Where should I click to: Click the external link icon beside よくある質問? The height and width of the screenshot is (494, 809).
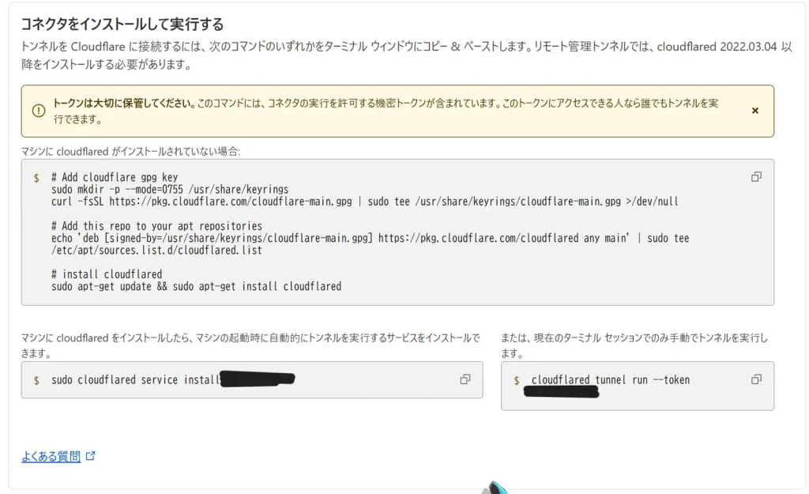90,456
